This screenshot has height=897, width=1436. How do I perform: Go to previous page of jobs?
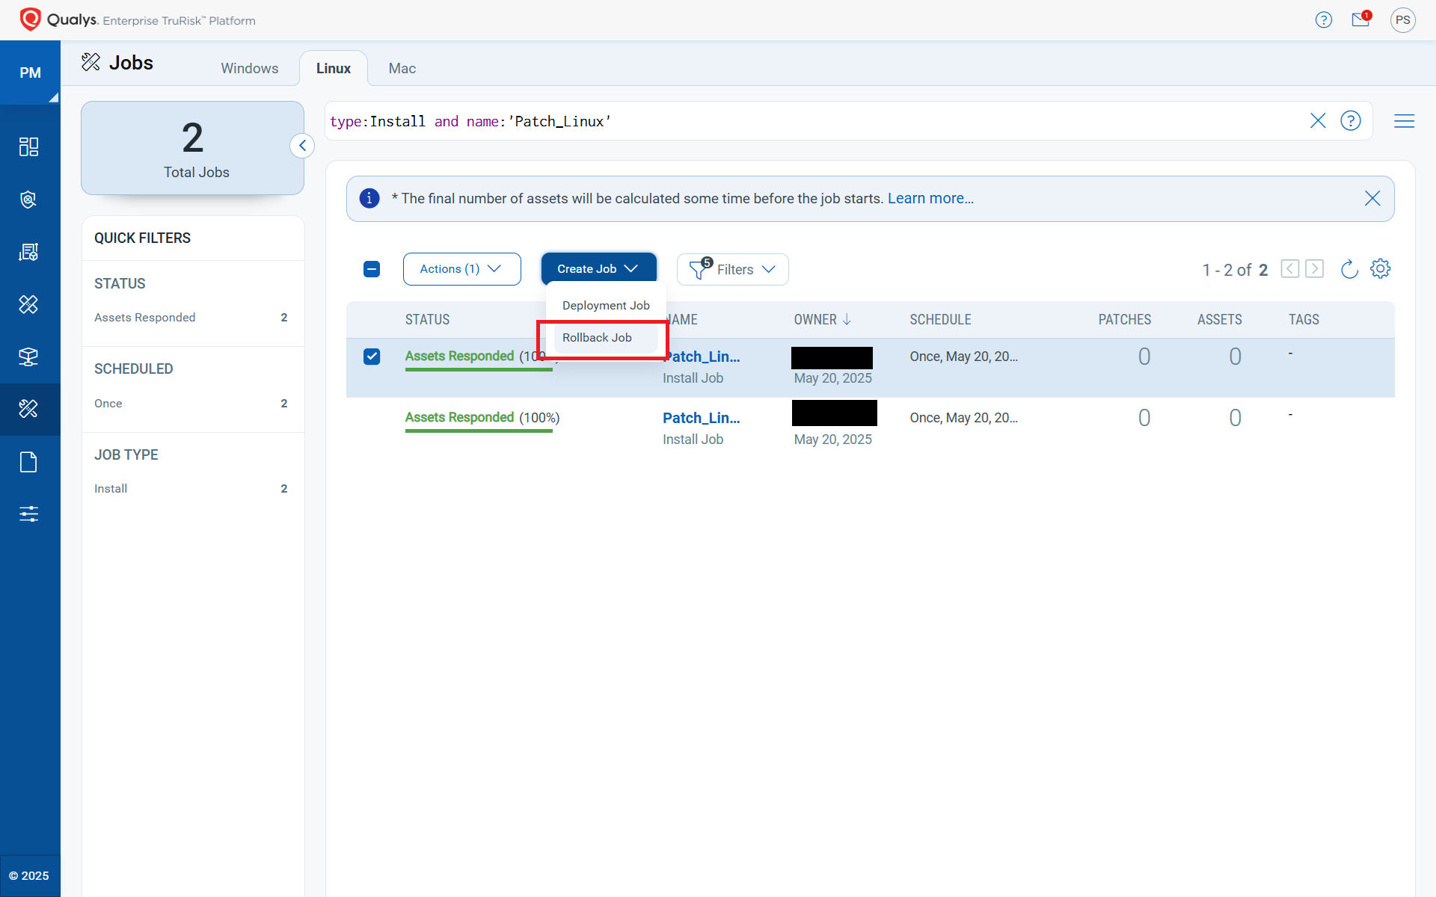point(1289,269)
